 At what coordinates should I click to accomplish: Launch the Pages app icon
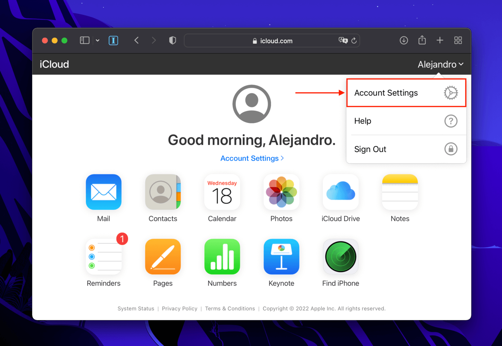click(163, 257)
